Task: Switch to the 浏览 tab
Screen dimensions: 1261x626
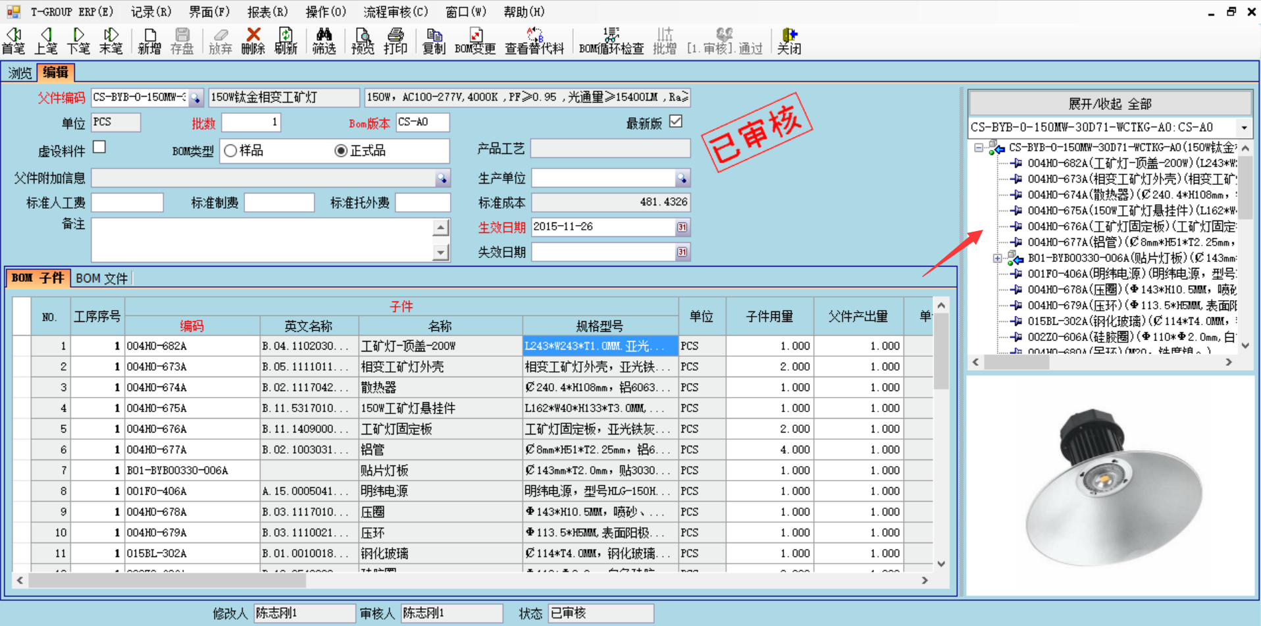Action: click(18, 72)
